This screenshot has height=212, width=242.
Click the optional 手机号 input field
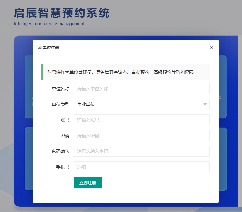click(142, 167)
